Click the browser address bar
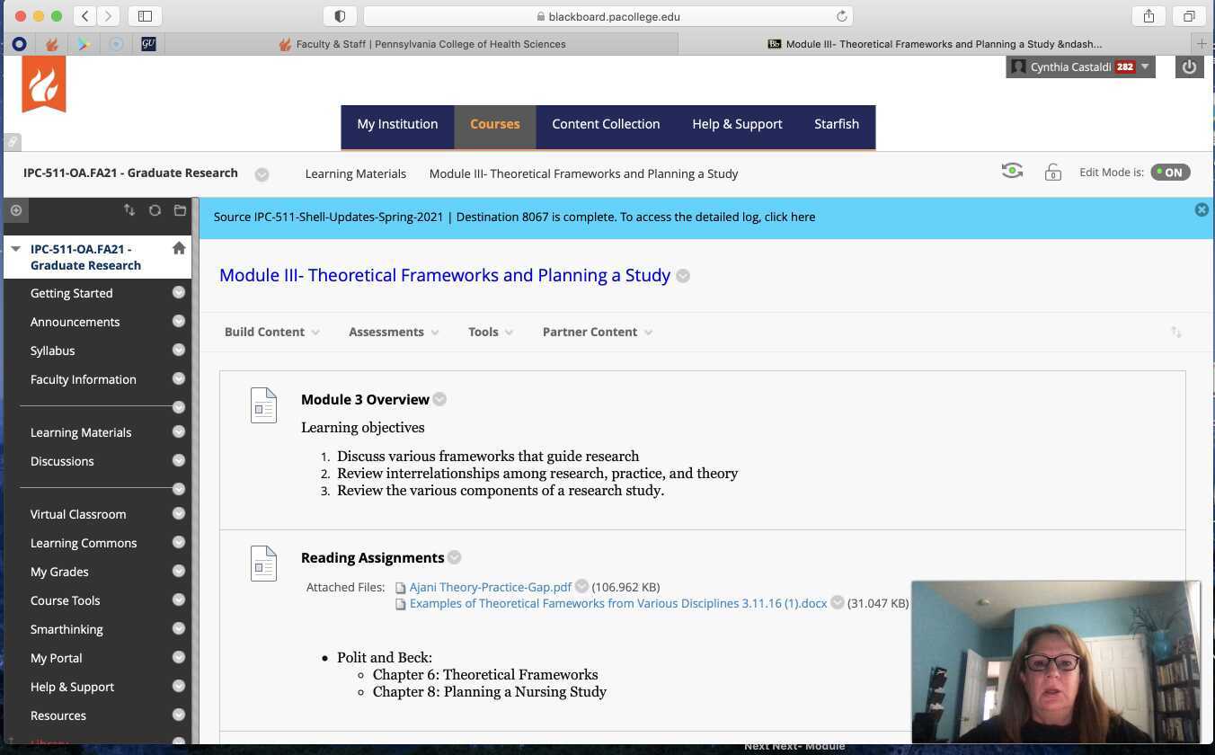 [607, 15]
